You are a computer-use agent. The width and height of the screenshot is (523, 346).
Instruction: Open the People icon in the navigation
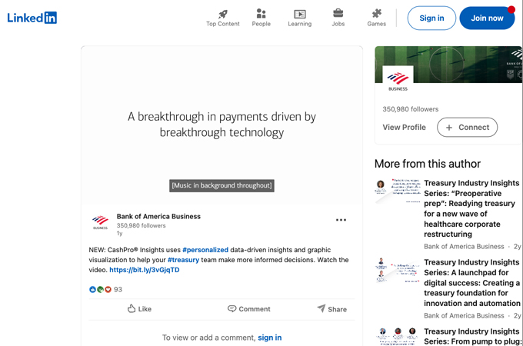point(261,14)
